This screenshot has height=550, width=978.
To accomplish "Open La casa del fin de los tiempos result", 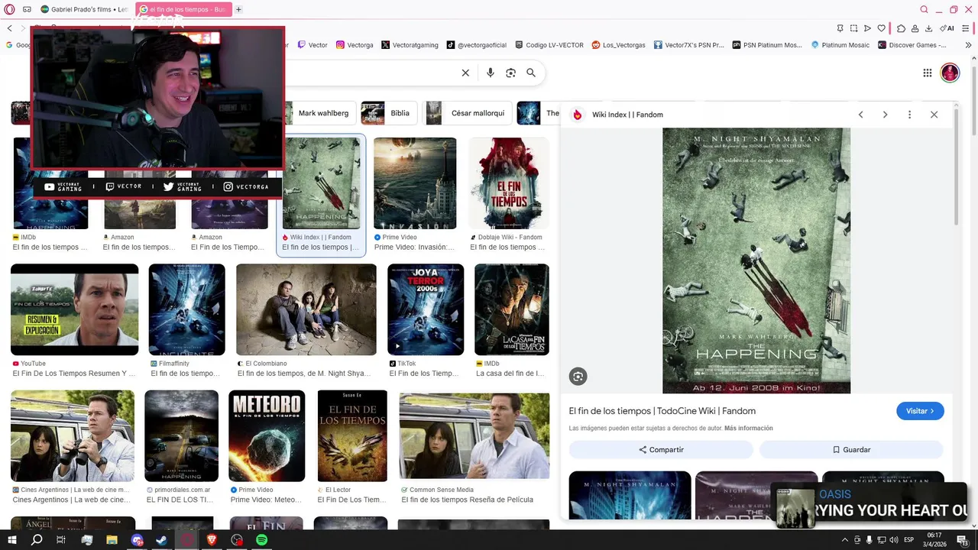I will pyautogui.click(x=512, y=309).
